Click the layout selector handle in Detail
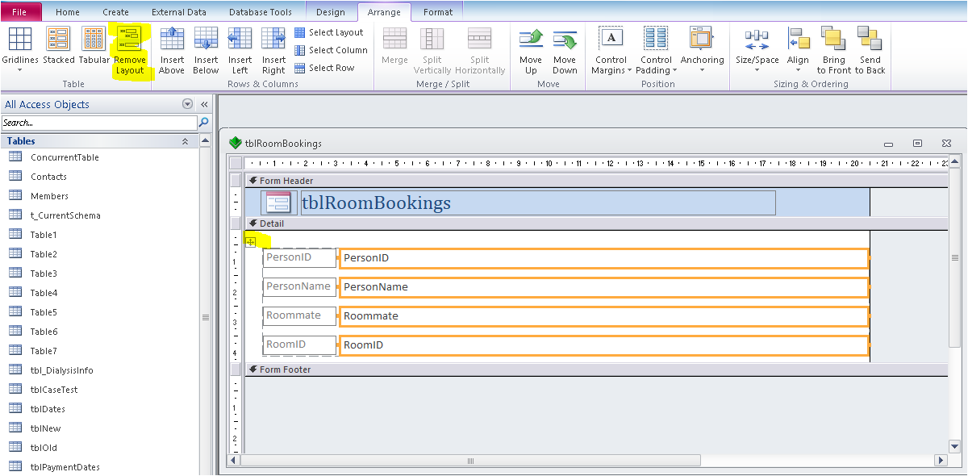Image resolution: width=968 pixels, height=476 pixels. (251, 242)
